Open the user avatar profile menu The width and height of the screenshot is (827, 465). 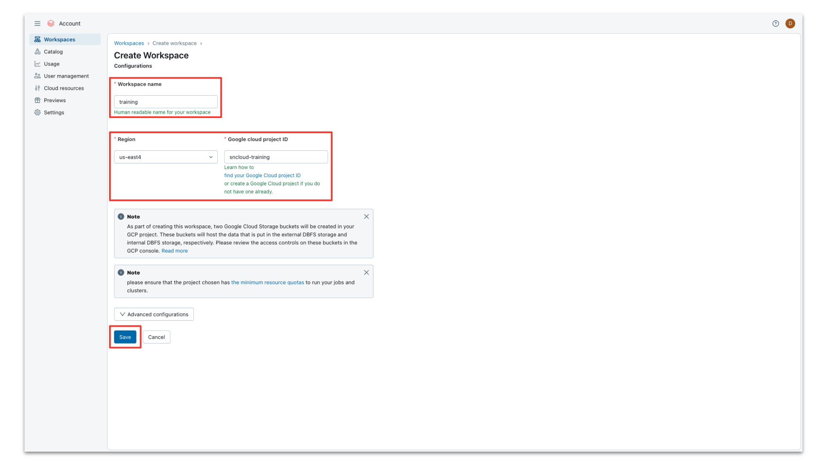tap(790, 24)
